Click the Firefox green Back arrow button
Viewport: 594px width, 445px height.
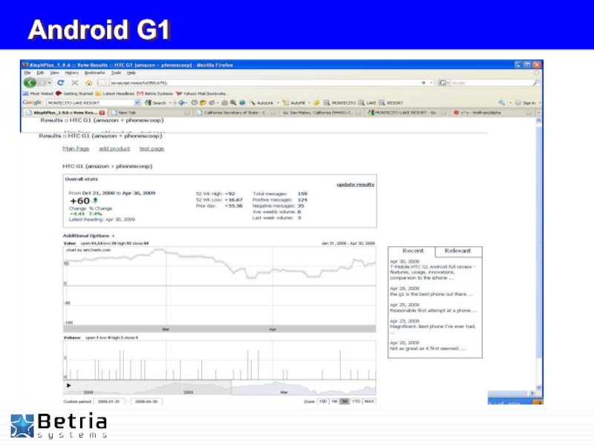30,82
